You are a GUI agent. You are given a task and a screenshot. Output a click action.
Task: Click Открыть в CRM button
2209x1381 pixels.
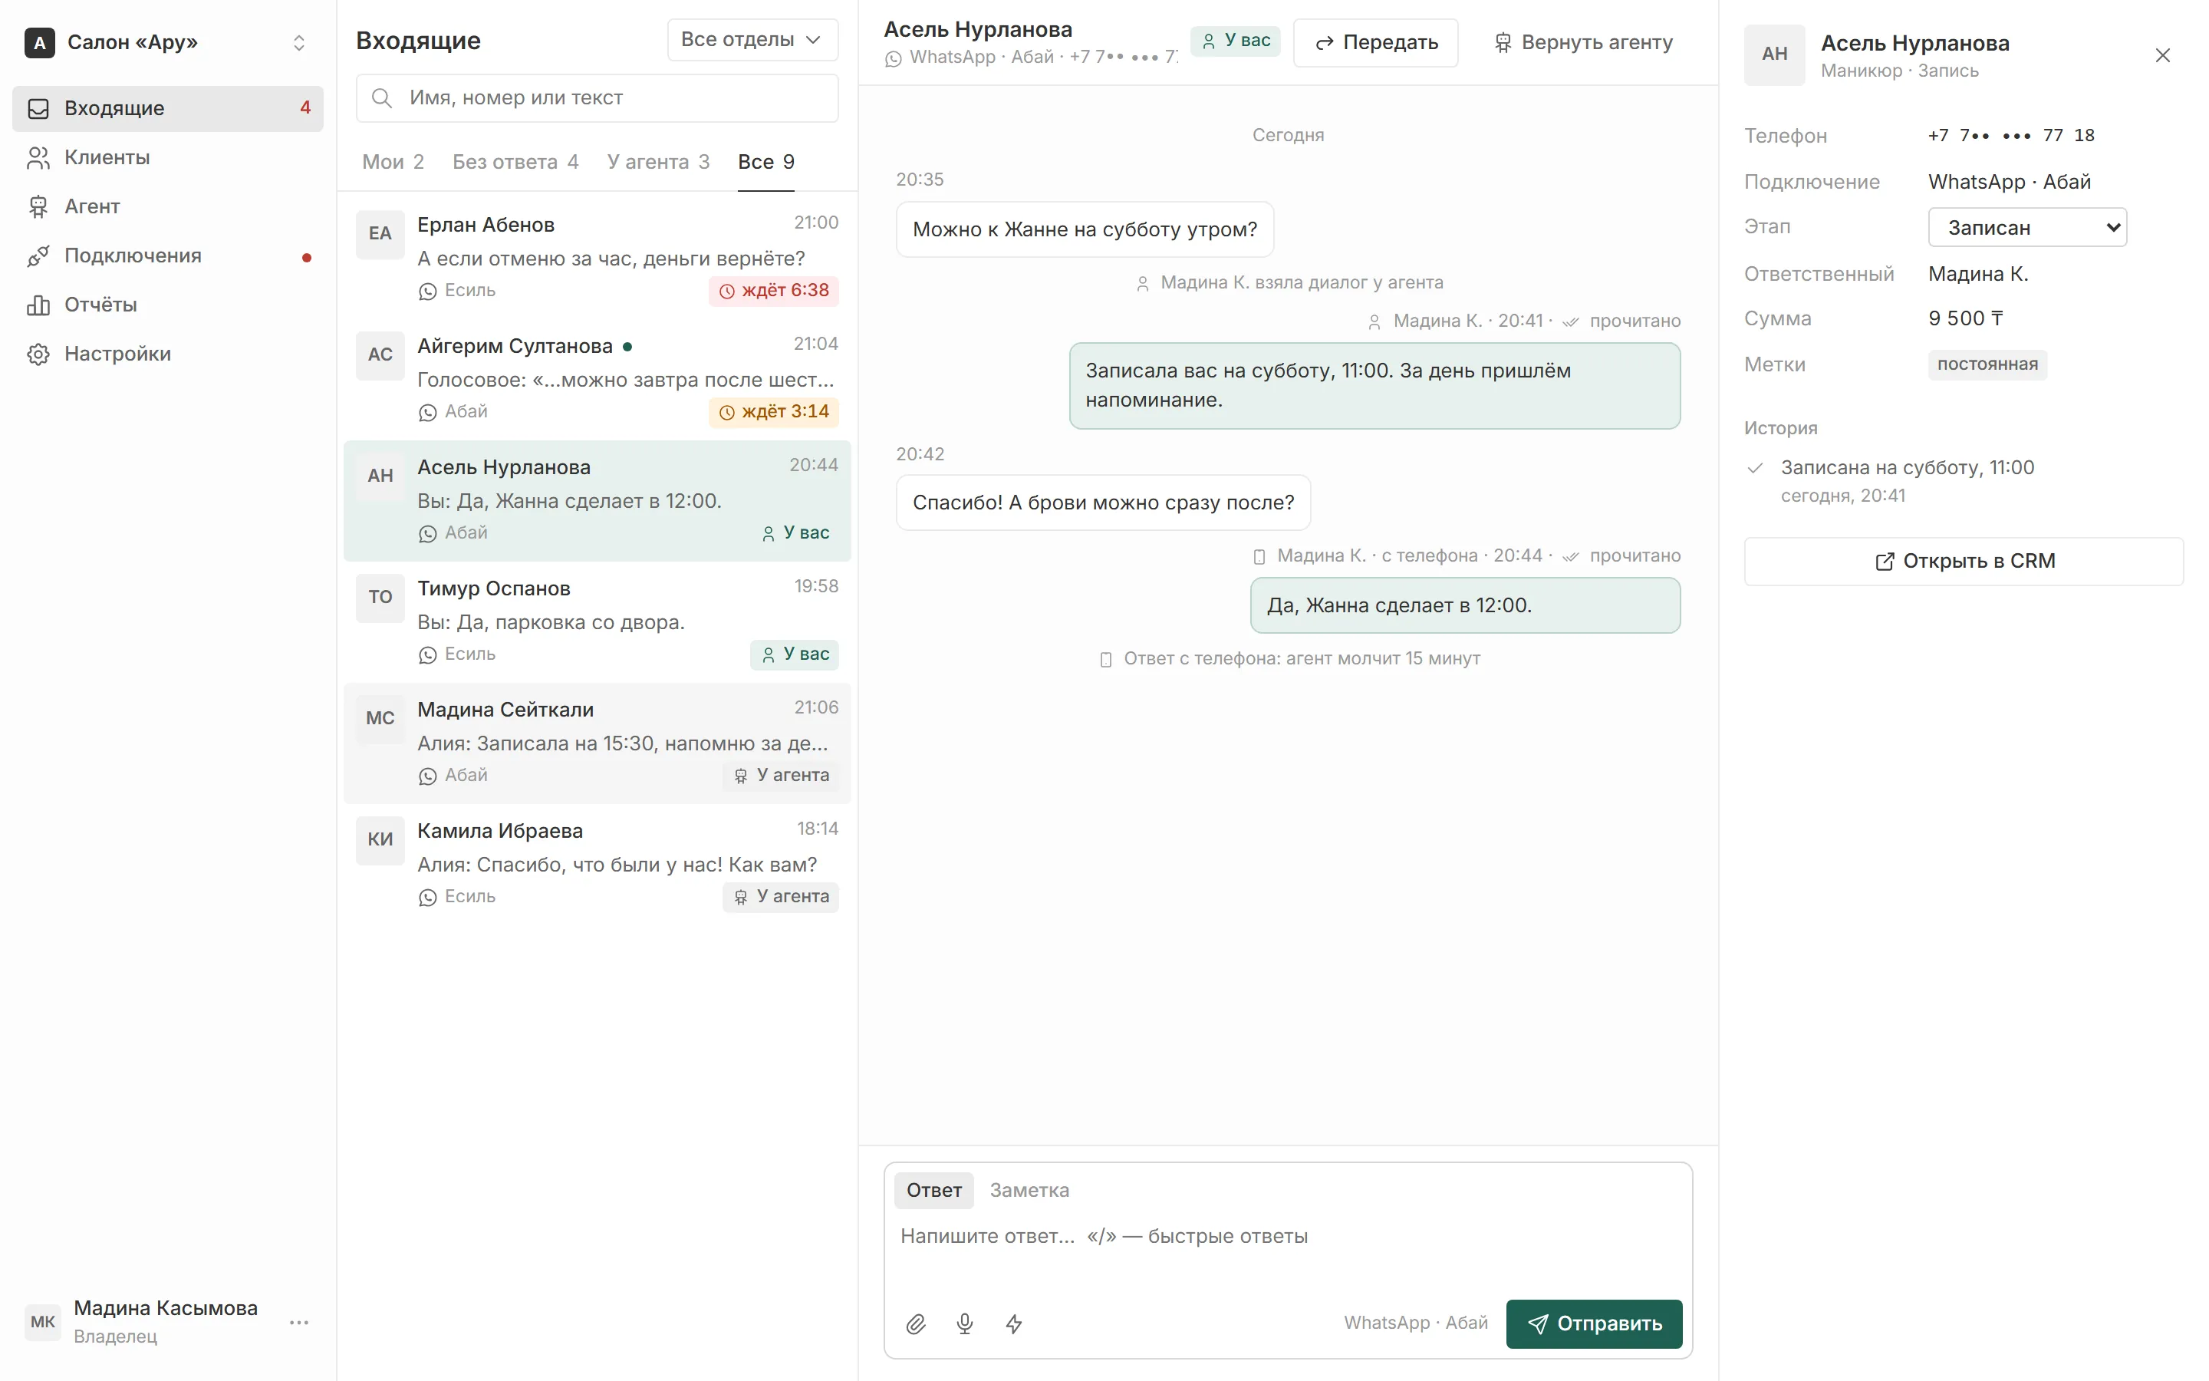(x=1964, y=562)
